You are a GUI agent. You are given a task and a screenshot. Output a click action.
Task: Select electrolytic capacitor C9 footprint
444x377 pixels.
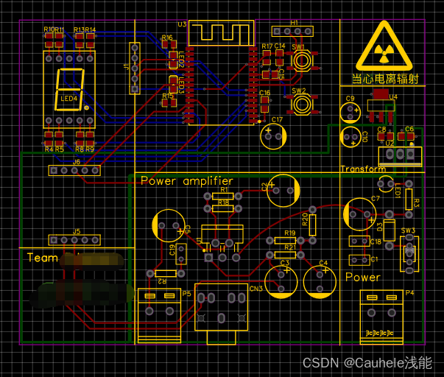350,113
